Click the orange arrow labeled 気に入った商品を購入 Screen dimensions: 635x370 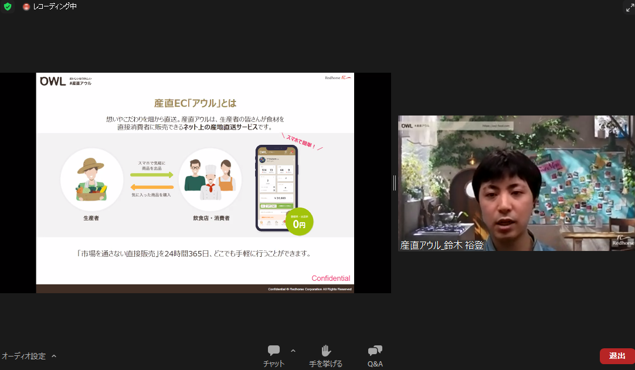click(x=152, y=187)
